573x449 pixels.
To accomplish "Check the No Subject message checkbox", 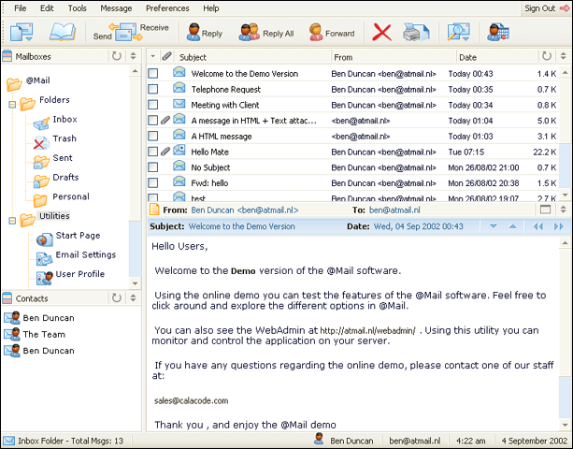I will (152, 167).
